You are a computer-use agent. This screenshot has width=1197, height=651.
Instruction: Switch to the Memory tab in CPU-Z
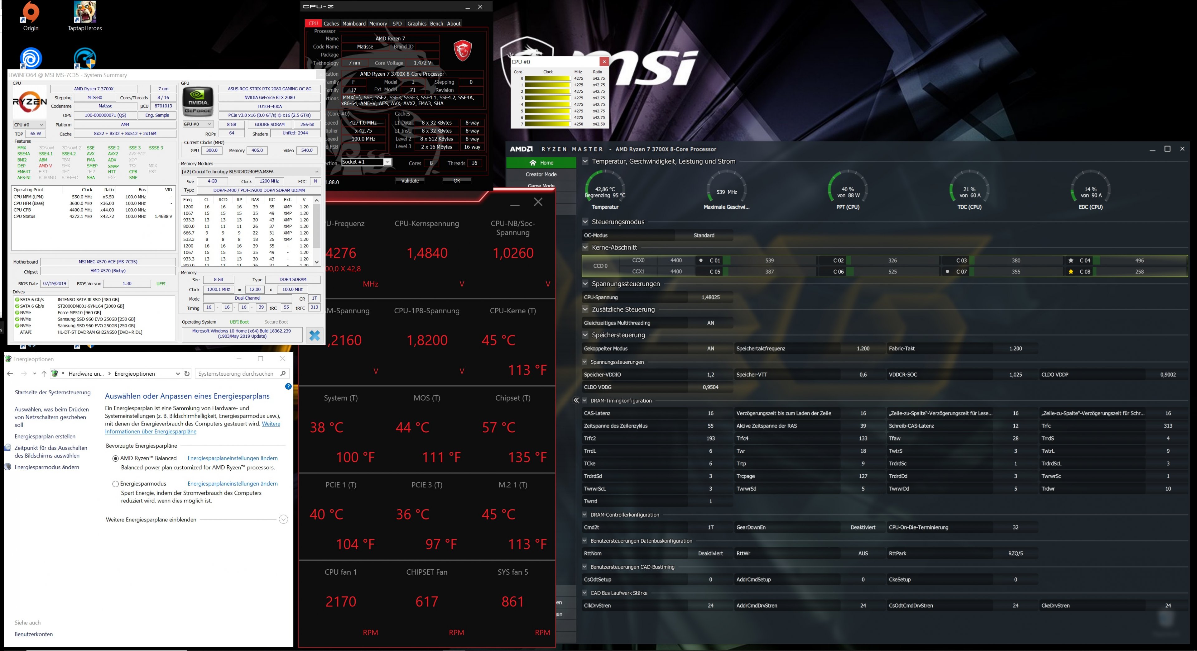coord(378,24)
